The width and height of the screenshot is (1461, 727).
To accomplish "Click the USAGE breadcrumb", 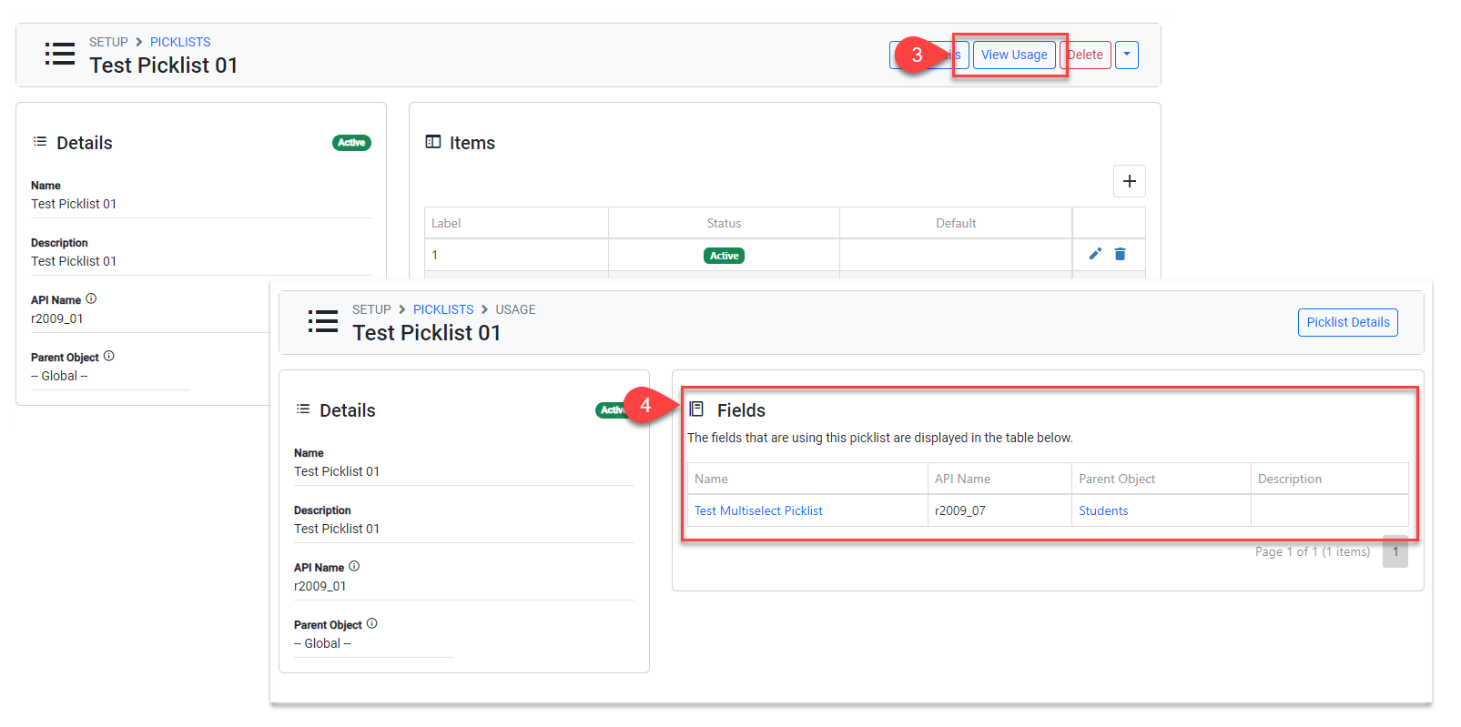I will (x=515, y=309).
